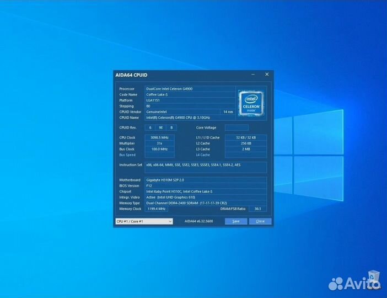Click the DRAM:FSB Ratio value 36:3

click(257, 209)
